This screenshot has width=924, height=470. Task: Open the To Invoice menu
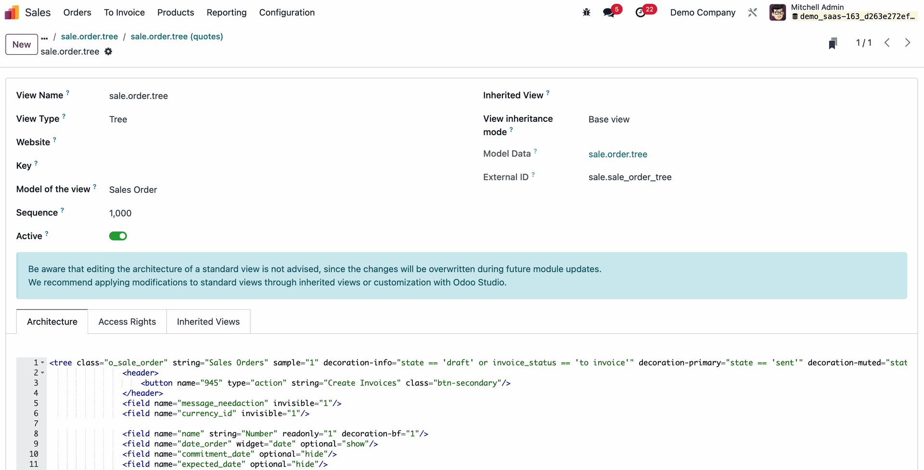point(124,13)
